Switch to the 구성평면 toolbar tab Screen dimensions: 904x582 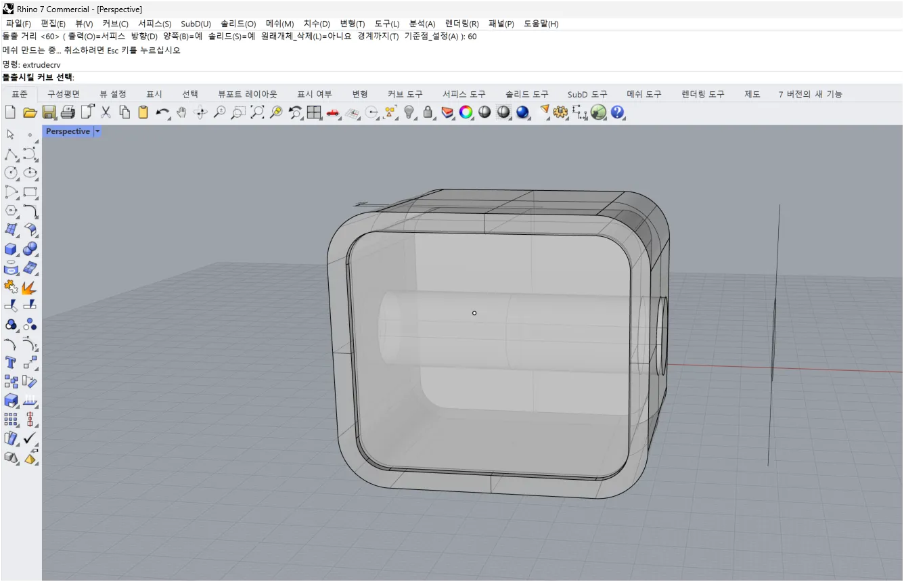[x=64, y=94]
